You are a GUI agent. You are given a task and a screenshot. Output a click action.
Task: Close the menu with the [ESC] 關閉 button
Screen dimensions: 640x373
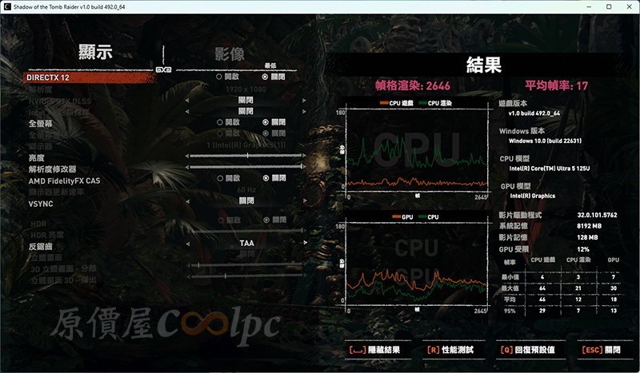(x=605, y=350)
